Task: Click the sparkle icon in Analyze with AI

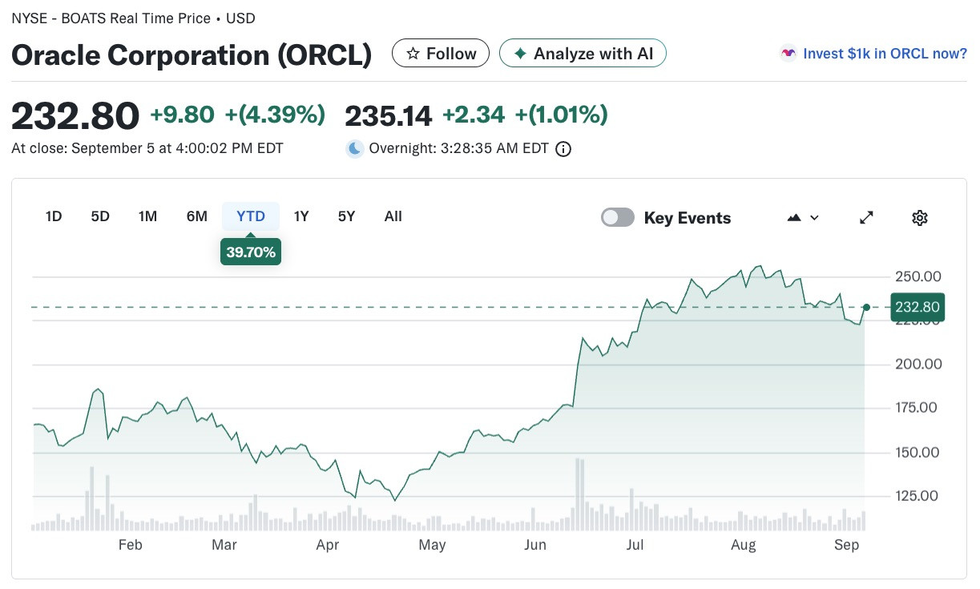Action: (x=520, y=54)
